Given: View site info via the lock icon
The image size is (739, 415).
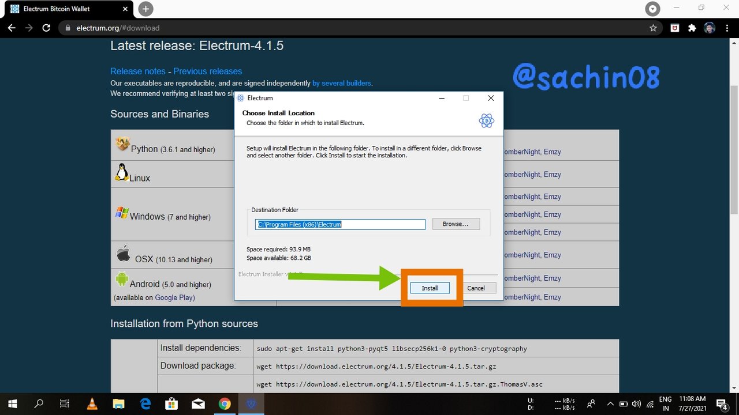Looking at the screenshot, I should [68, 28].
